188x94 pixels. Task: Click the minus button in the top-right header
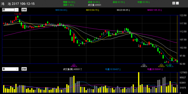pyautogui.click(x=178, y=3)
